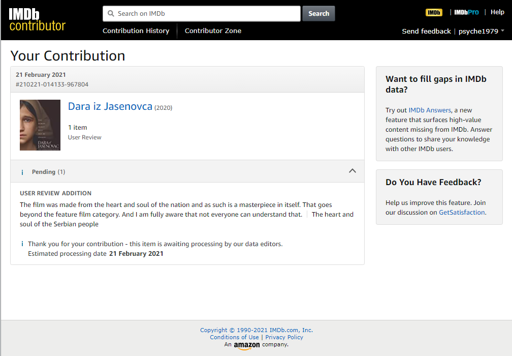Collapse the Pending section chevron
The image size is (512, 356).
[x=353, y=171]
